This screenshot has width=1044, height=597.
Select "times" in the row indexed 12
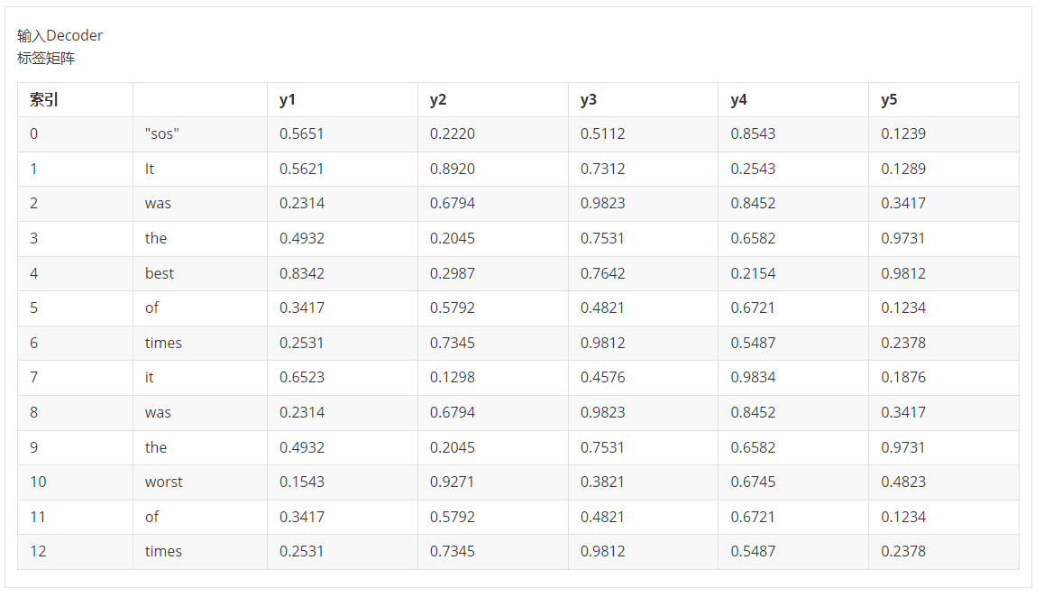coord(163,551)
